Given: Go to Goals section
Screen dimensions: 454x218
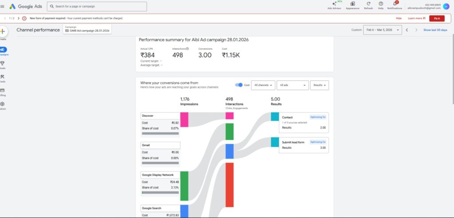Looking at the screenshot, I should tap(3, 64).
